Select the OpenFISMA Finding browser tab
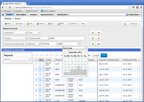144x102 pixels. pyautogui.click(x=14, y=4)
